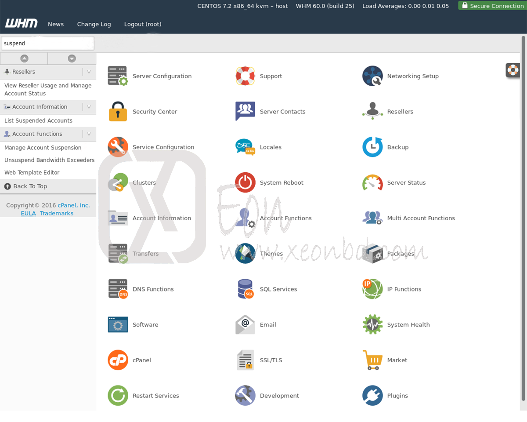
Task: Collapse the Account Functions sidebar section
Action: coord(89,134)
